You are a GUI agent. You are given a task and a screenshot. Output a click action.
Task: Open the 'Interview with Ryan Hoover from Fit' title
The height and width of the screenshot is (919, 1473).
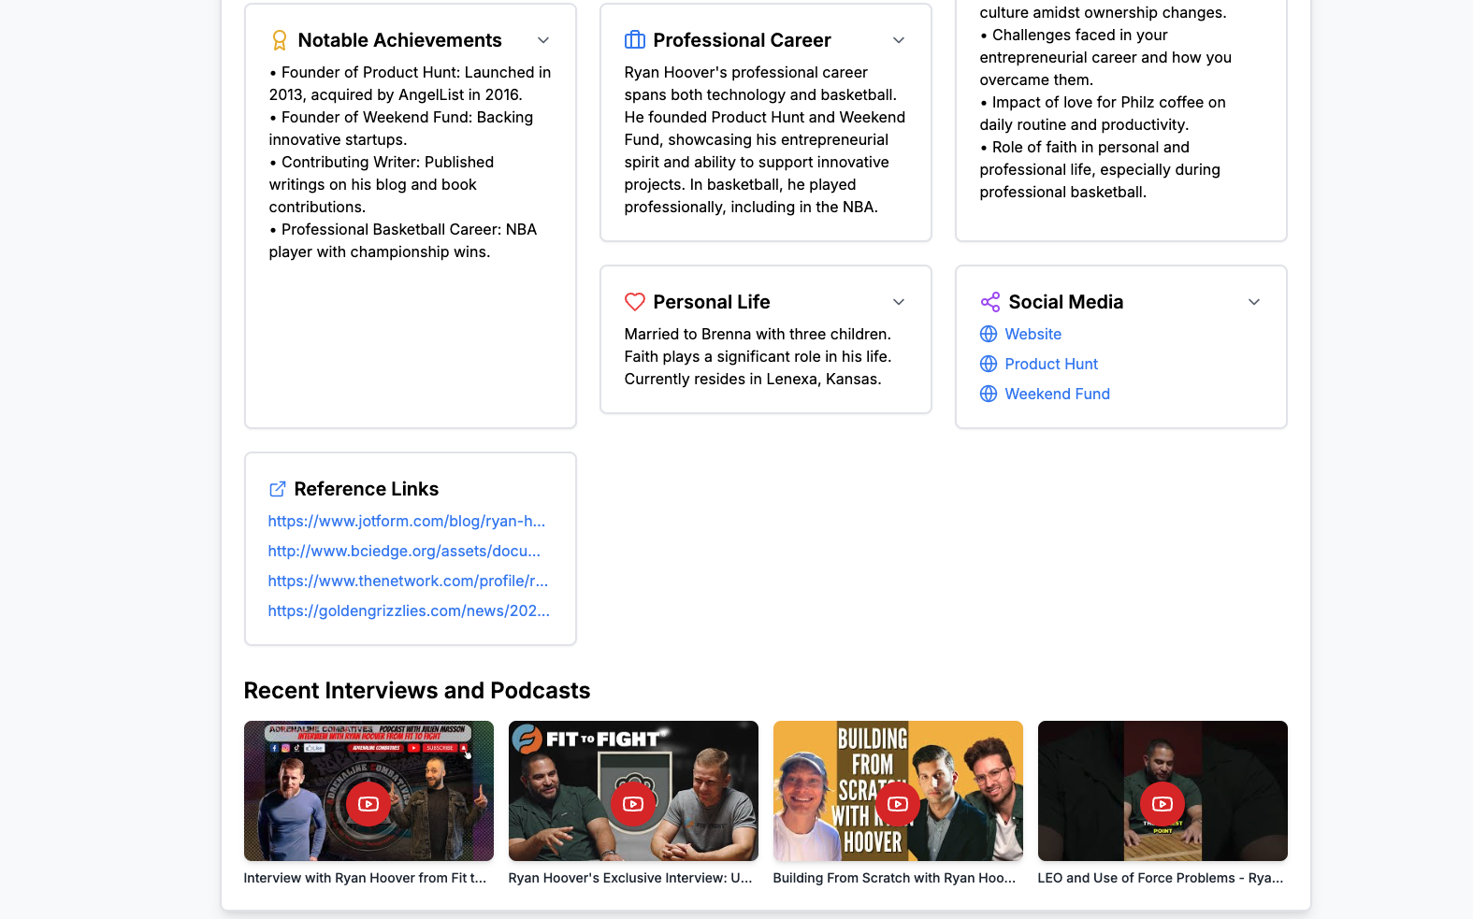click(365, 878)
